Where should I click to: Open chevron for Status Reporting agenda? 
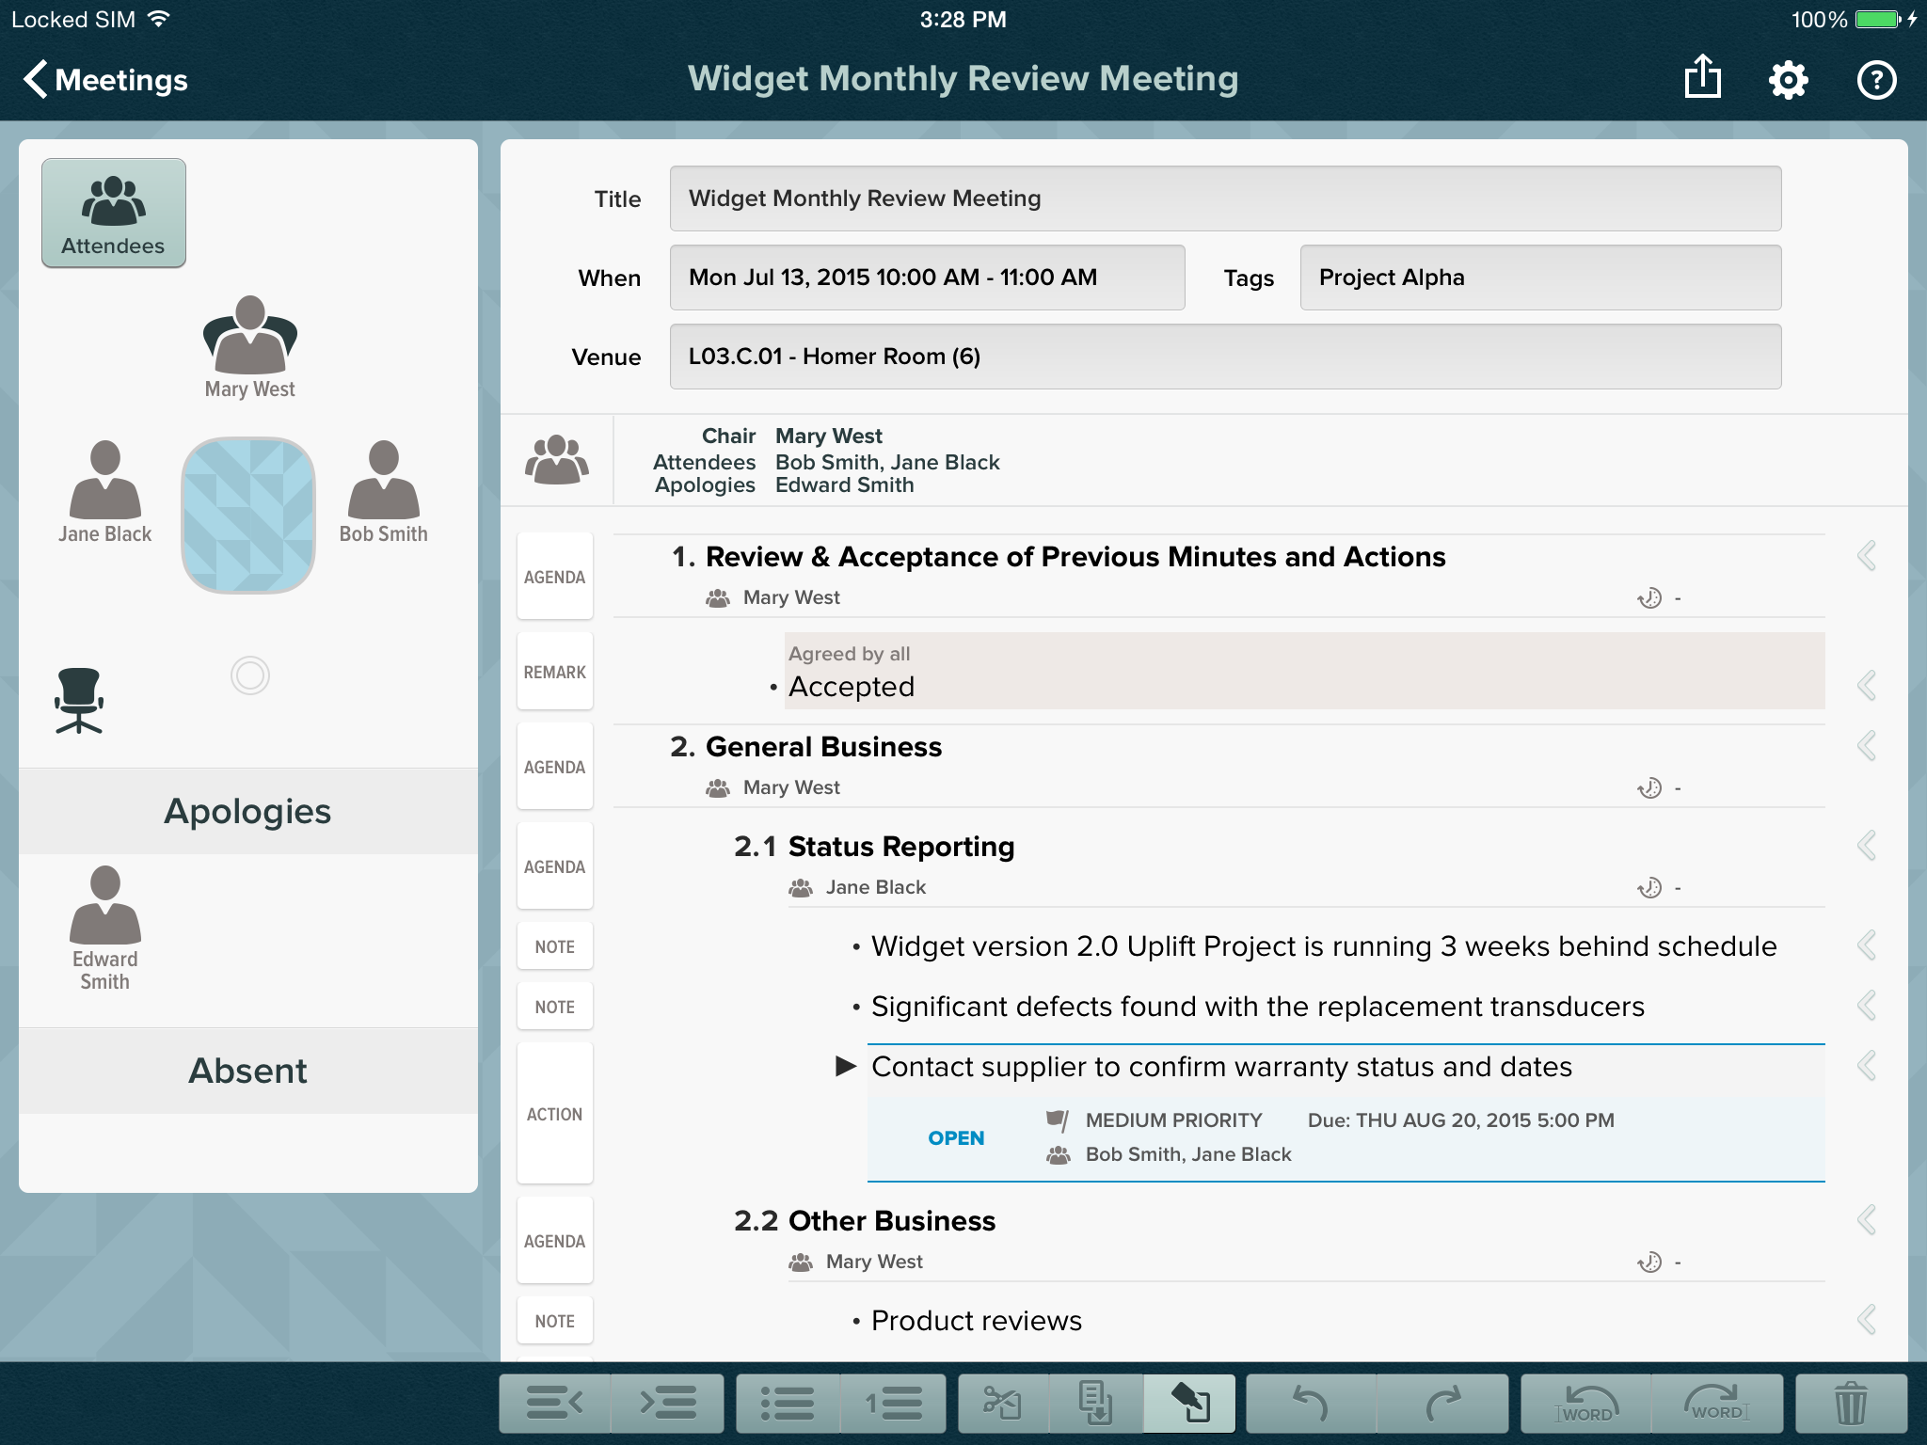pyautogui.click(x=1867, y=846)
